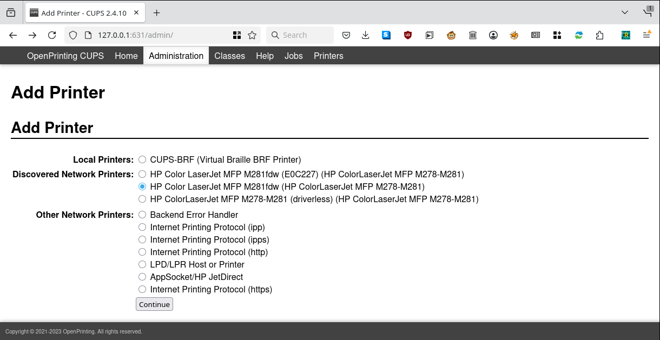The image size is (660, 340).
Task: Open the Downloads panel
Action: pos(366,35)
